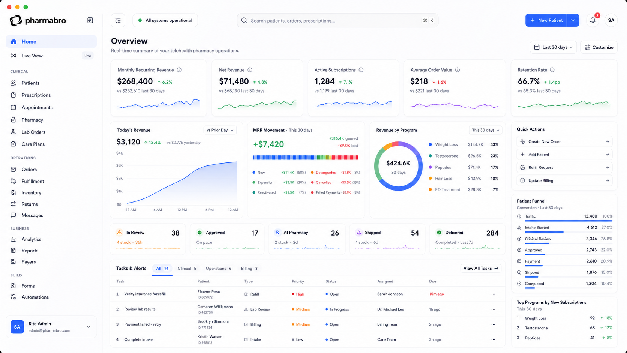Click the Weight Loss legend color dot
This screenshot has width=627, height=353.
(430, 144)
